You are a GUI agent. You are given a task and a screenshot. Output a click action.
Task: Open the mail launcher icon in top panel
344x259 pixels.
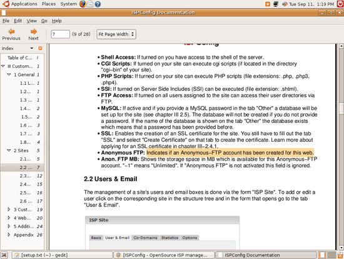coord(90,4)
